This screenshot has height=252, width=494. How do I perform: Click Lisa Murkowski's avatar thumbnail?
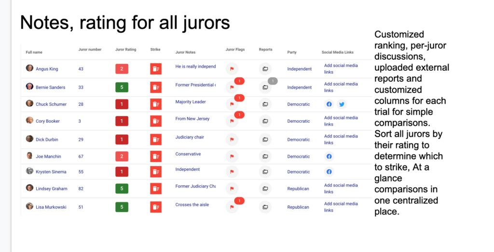[29, 206]
